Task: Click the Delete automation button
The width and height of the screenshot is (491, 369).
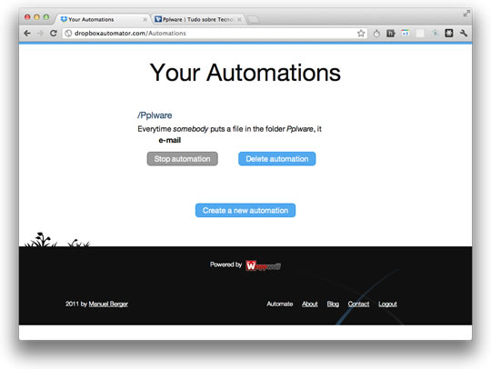Action: (276, 159)
